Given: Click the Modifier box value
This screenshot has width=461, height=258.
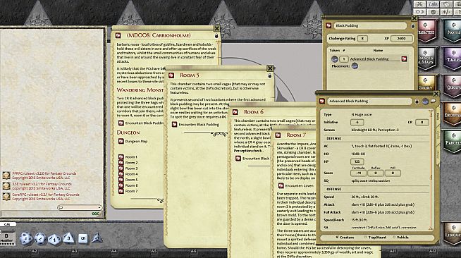Looking at the screenshot, I should pos(6,236).
